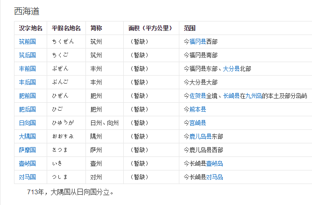Open the 熊本县 link
This screenshot has width=312, height=205.
click(198, 109)
